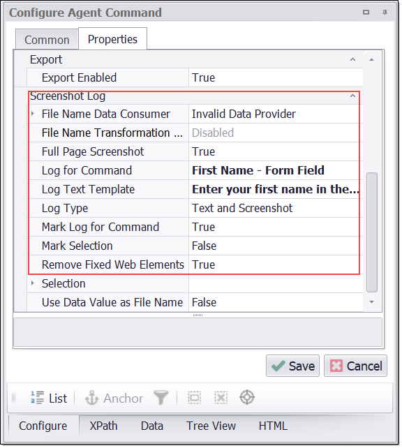This screenshot has width=402, height=448.
Task: Click the window restore icon in title bar
Action: (366, 13)
